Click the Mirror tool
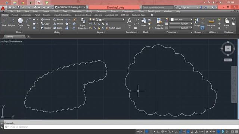 (x=58, y=24)
